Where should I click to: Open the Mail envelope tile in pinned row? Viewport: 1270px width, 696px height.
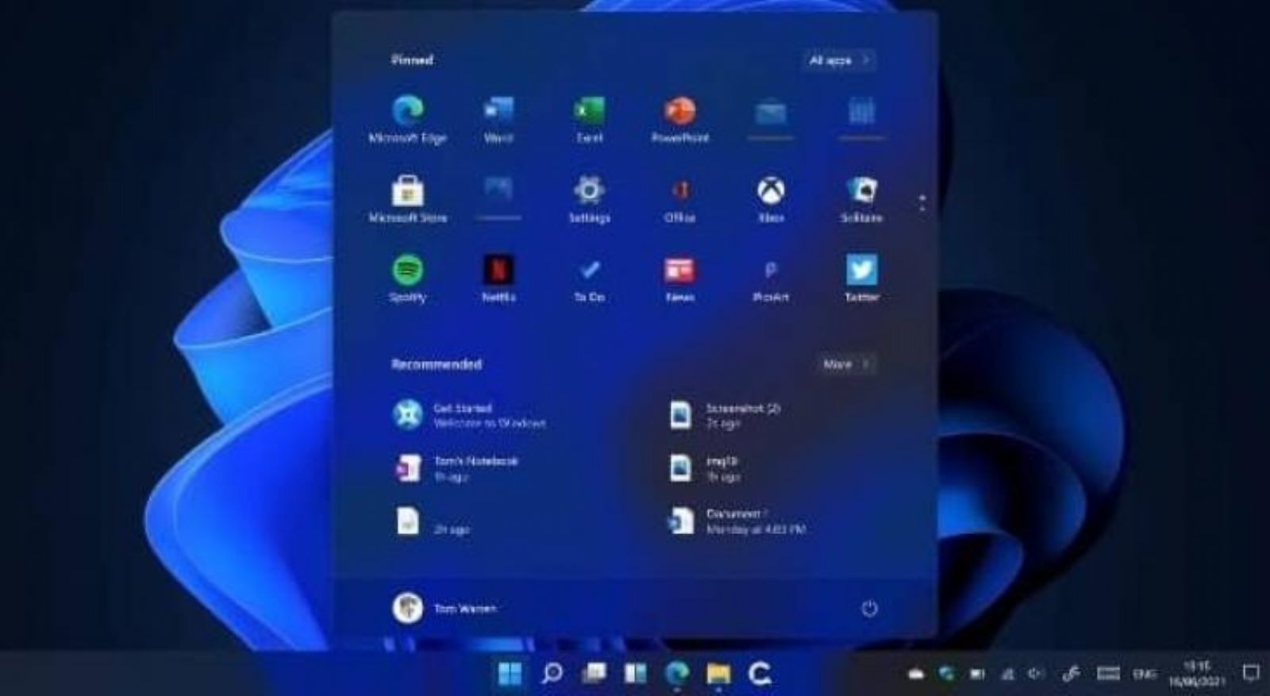pos(771,117)
